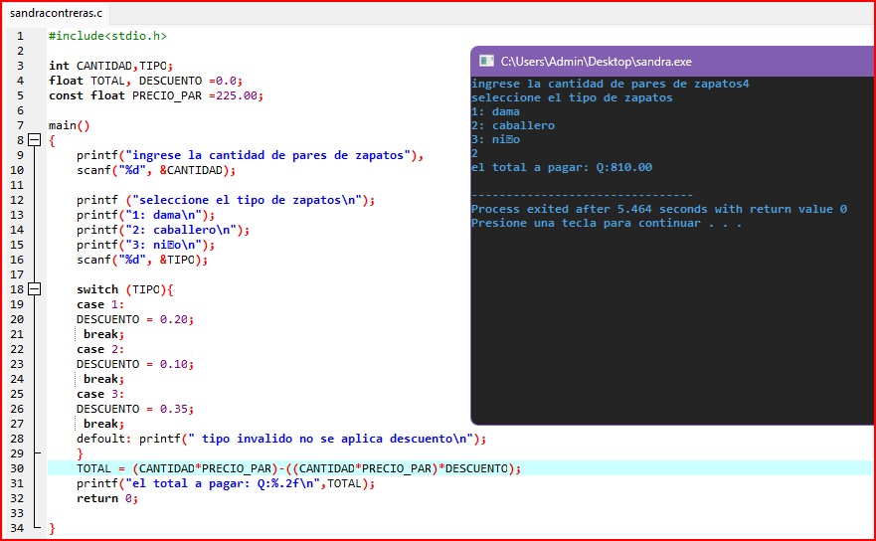The width and height of the screenshot is (876, 541).
Task: Place cursor on the #include<stdio.h> line
Action: click(107, 36)
